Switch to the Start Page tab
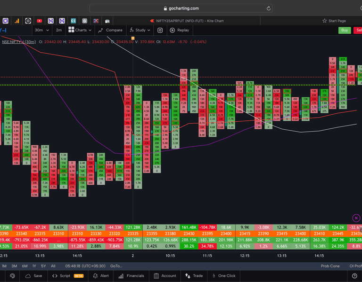The height and width of the screenshot is (282, 362). point(334,21)
